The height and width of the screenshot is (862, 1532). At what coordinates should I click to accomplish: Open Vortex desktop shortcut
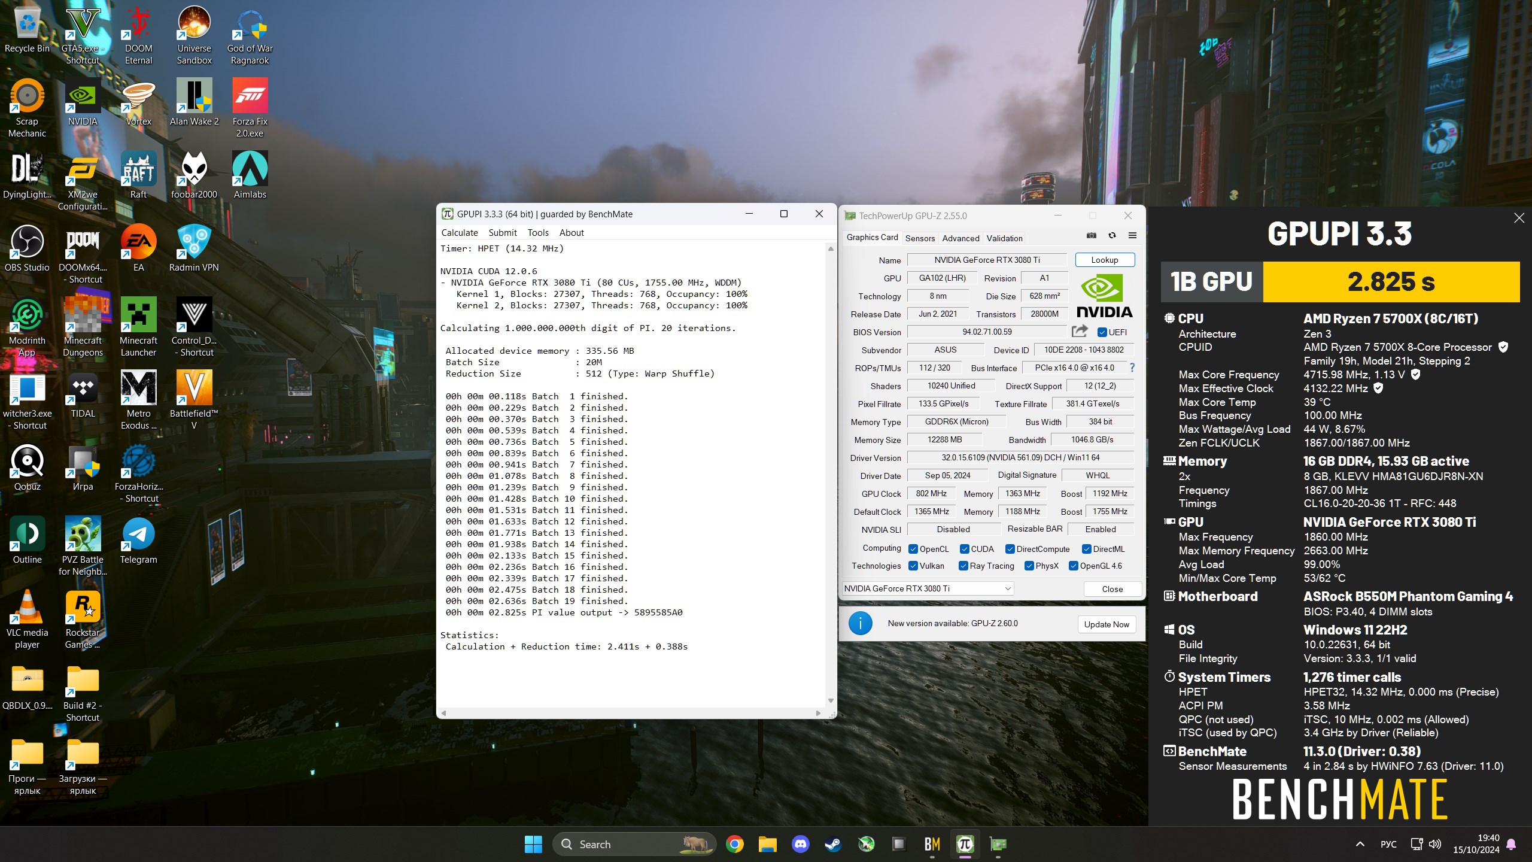(x=138, y=102)
